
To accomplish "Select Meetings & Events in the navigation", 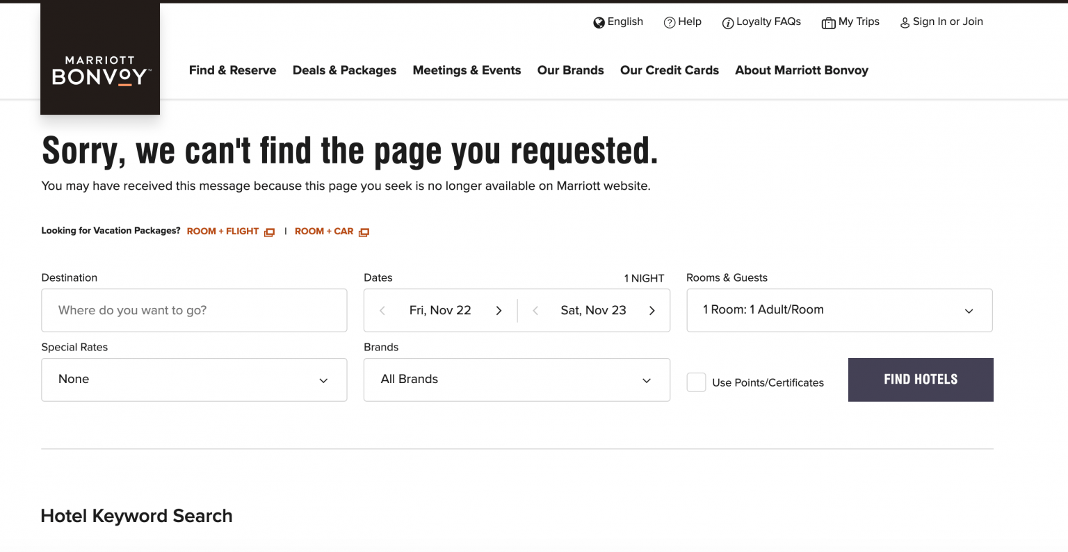I will tap(467, 70).
